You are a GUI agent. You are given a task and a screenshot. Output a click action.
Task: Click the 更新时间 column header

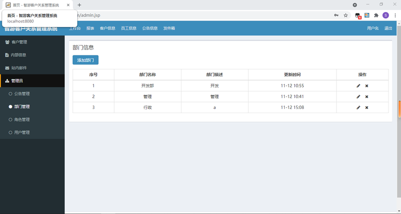292,74
